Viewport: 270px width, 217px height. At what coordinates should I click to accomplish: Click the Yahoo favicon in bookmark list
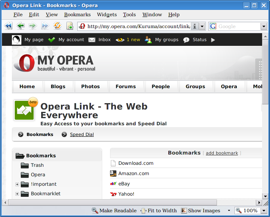113,194
